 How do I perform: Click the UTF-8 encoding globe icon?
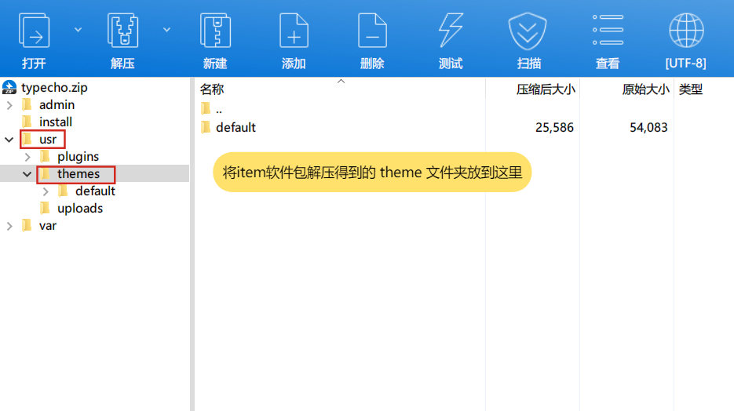tap(685, 31)
